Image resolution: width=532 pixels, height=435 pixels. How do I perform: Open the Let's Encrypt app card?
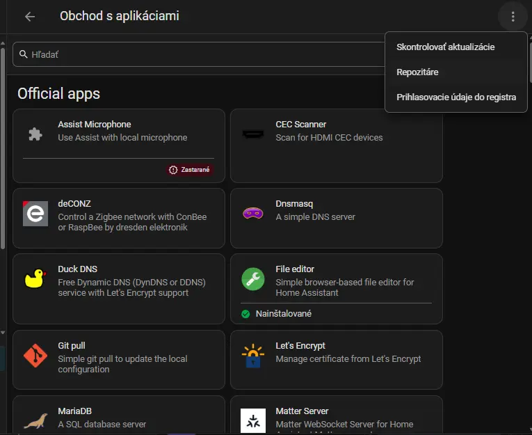[336, 360]
